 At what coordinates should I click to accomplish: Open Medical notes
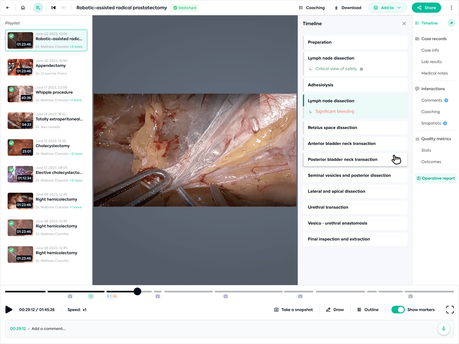pyautogui.click(x=434, y=73)
